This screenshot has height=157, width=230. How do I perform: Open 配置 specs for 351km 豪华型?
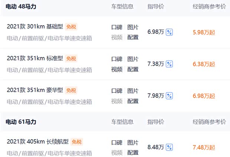pos(133,101)
